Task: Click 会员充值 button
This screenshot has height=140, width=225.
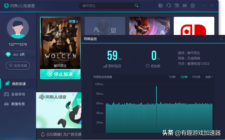Action: click(18, 66)
